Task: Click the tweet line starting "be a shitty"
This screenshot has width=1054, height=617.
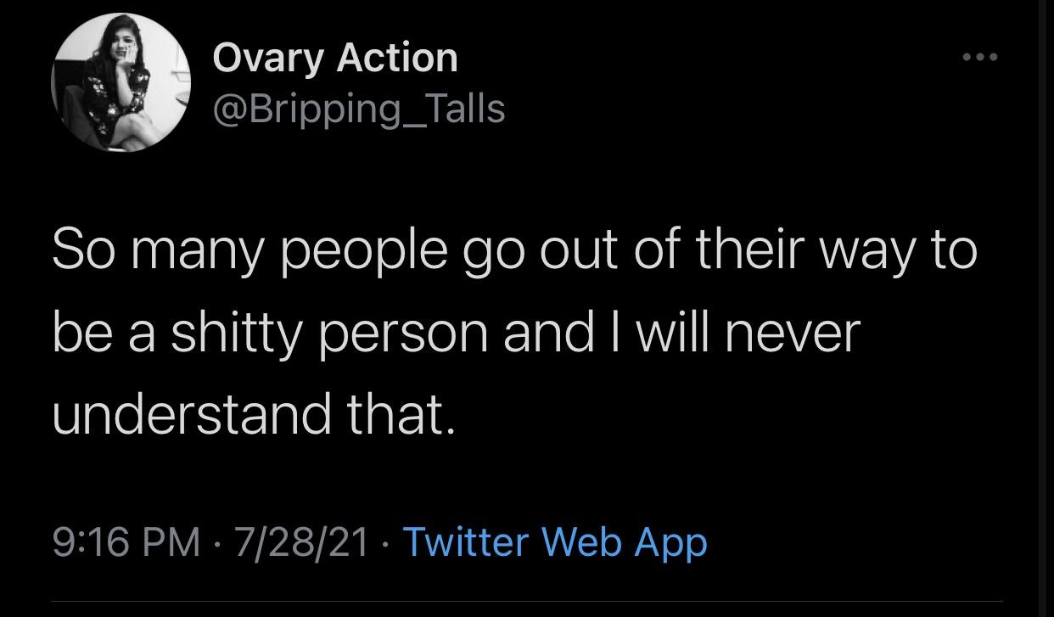Action: (x=456, y=333)
